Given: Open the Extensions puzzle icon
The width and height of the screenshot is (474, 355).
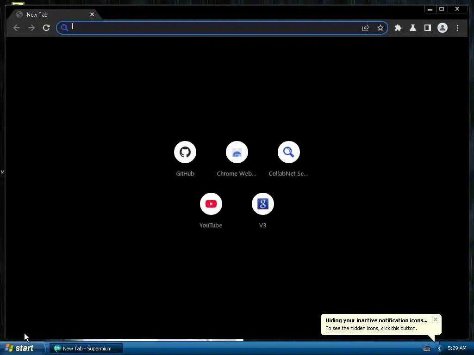Looking at the screenshot, I should pos(398,28).
